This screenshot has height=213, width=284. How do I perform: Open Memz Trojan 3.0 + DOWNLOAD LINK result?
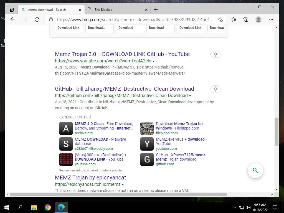coord(122,54)
